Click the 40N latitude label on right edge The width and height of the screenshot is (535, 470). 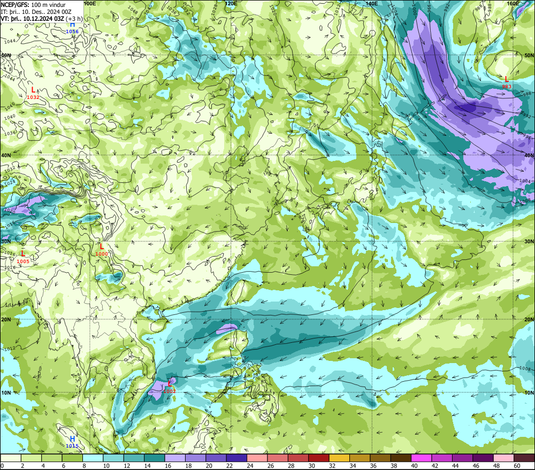(x=529, y=155)
